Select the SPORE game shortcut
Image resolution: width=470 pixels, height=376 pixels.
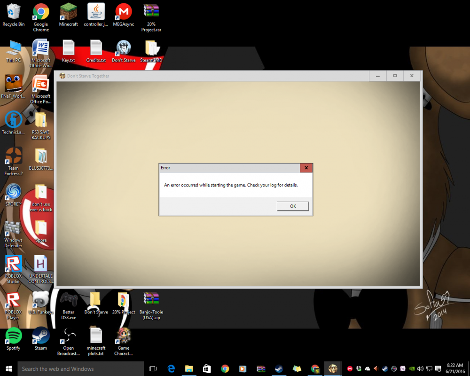[x=14, y=195]
